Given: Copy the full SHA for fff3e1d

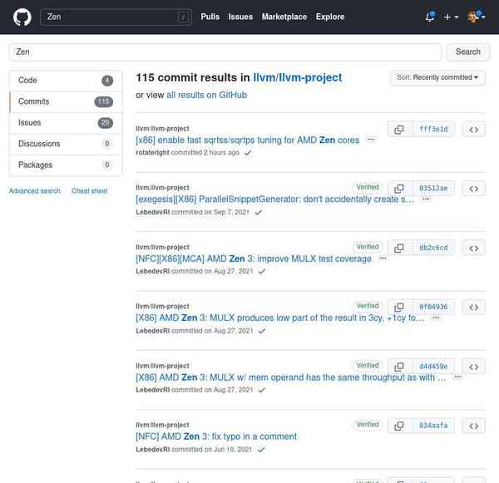Looking at the screenshot, I should point(400,130).
